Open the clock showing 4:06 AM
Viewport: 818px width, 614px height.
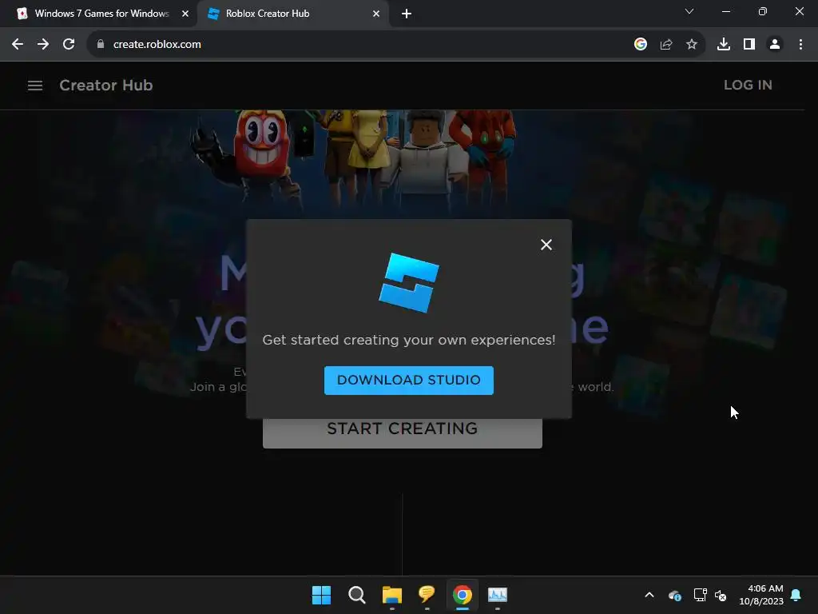pyautogui.click(x=761, y=595)
